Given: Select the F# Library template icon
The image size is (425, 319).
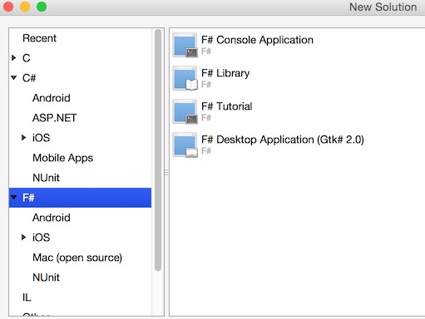Looking at the screenshot, I should coord(185,78).
